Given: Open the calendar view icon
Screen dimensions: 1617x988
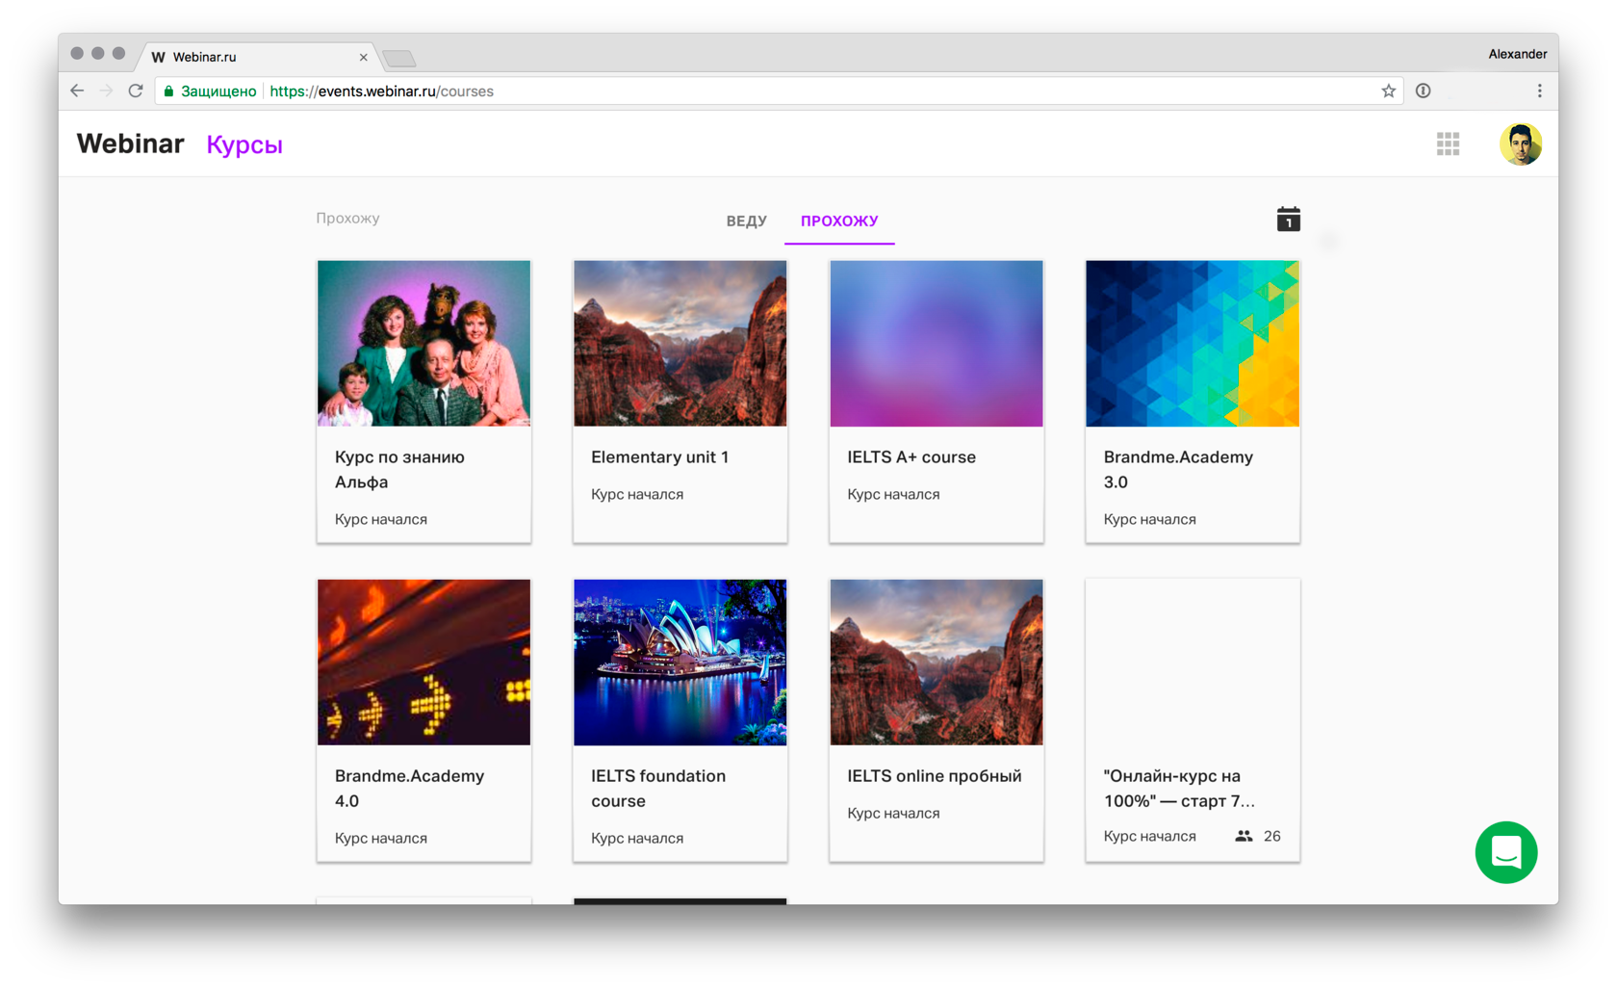Looking at the screenshot, I should point(1288,220).
